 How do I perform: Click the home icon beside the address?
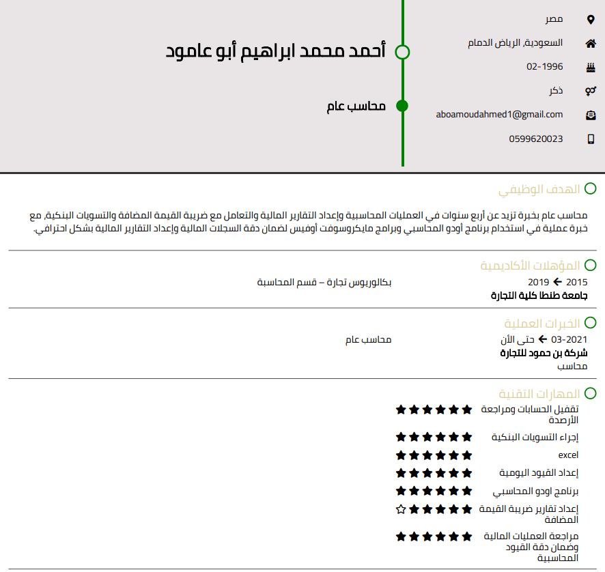(591, 43)
